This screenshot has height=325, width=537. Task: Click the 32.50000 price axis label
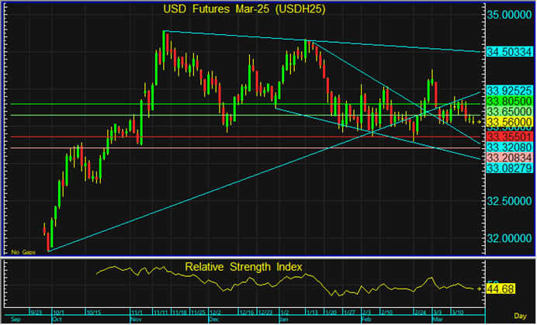click(509, 201)
